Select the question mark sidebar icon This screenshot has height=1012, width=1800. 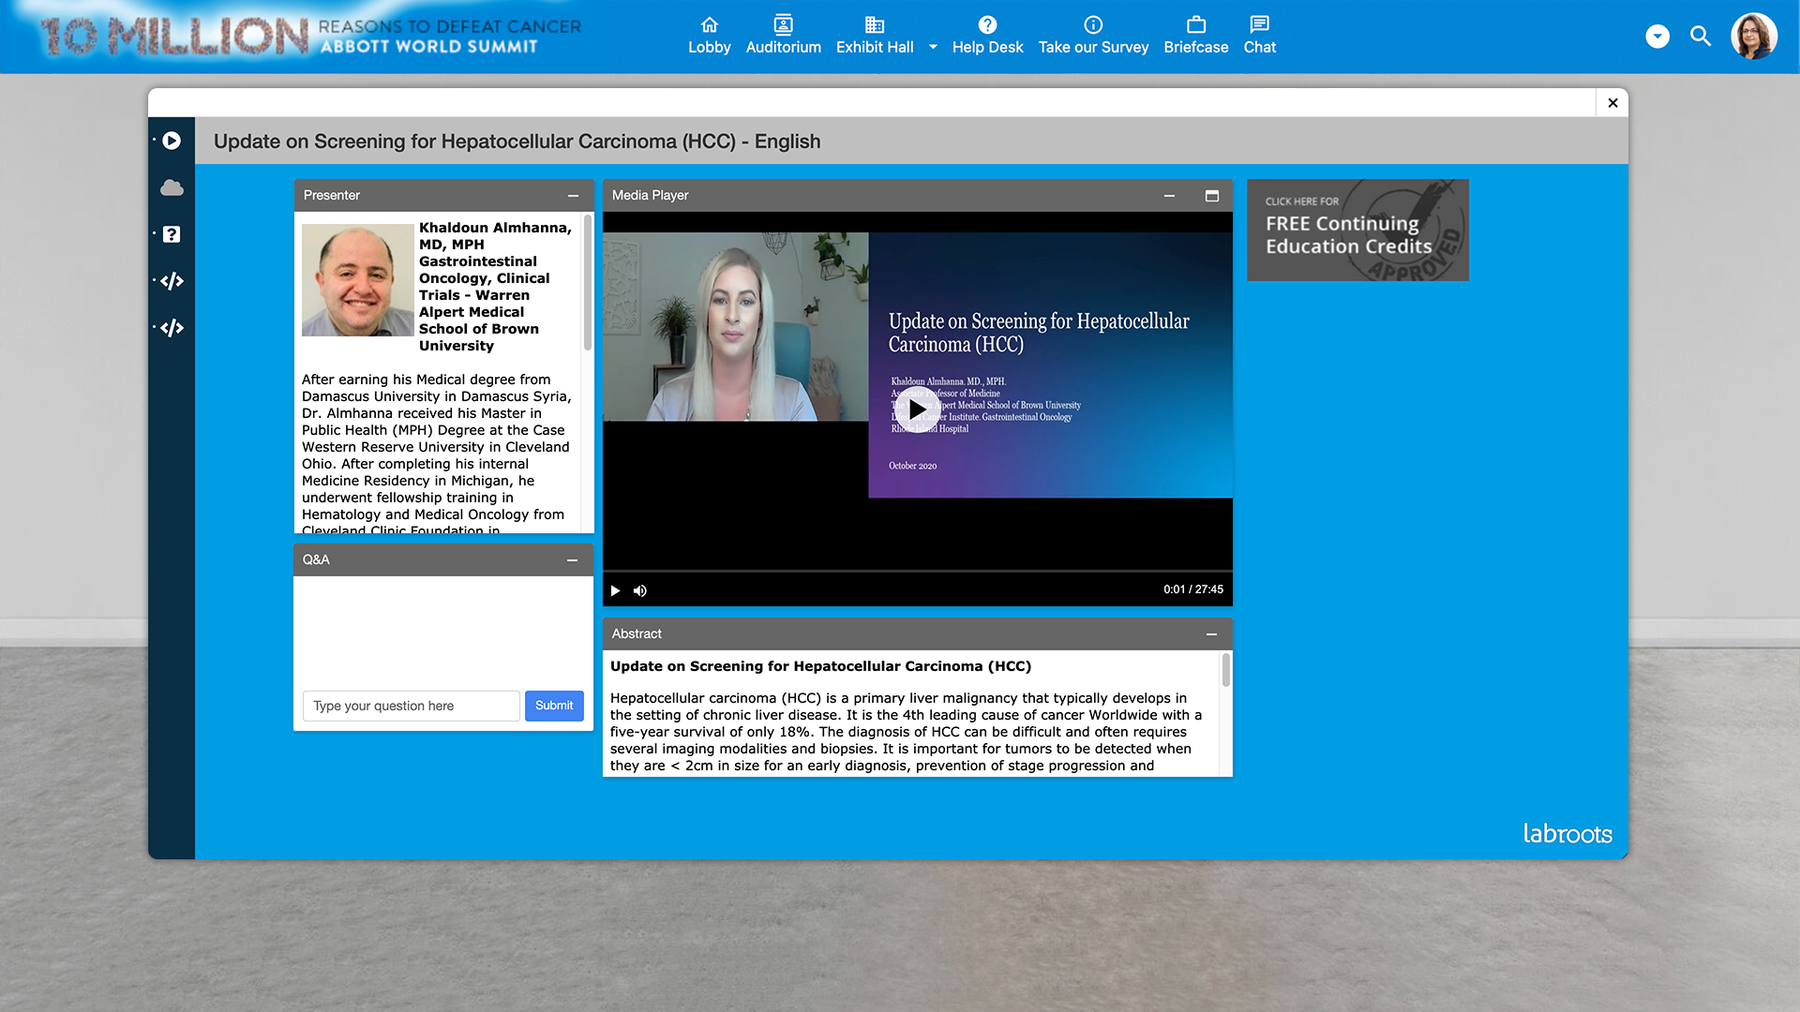pyautogui.click(x=172, y=234)
